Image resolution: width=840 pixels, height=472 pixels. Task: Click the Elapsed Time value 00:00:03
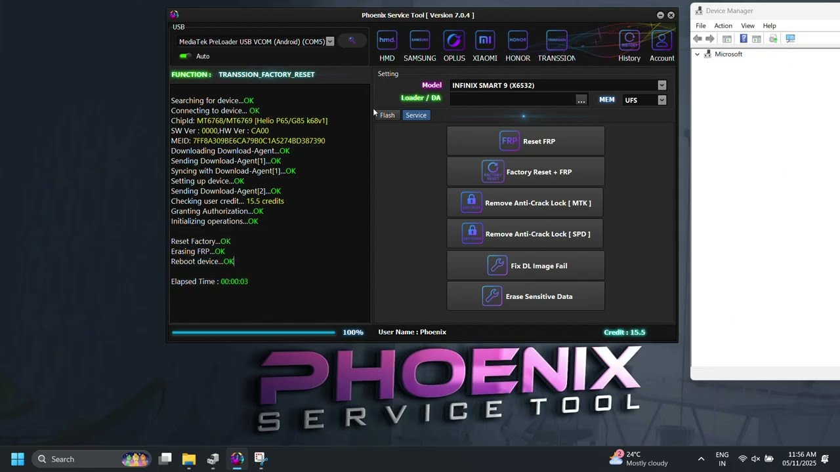pyautogui.click(x=234, y=282)
